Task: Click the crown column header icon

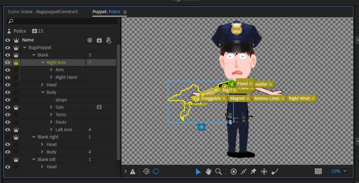Action: point(16,40)
